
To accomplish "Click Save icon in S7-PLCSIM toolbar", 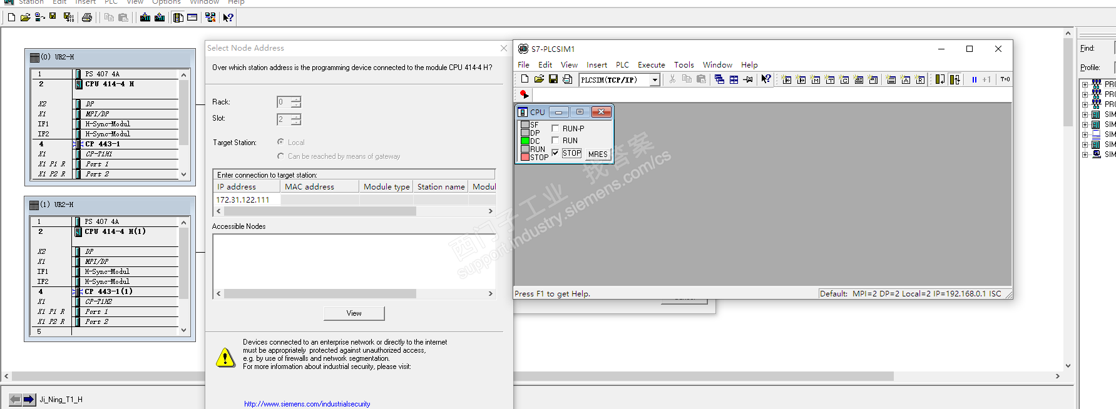I will tap(553, 79).
